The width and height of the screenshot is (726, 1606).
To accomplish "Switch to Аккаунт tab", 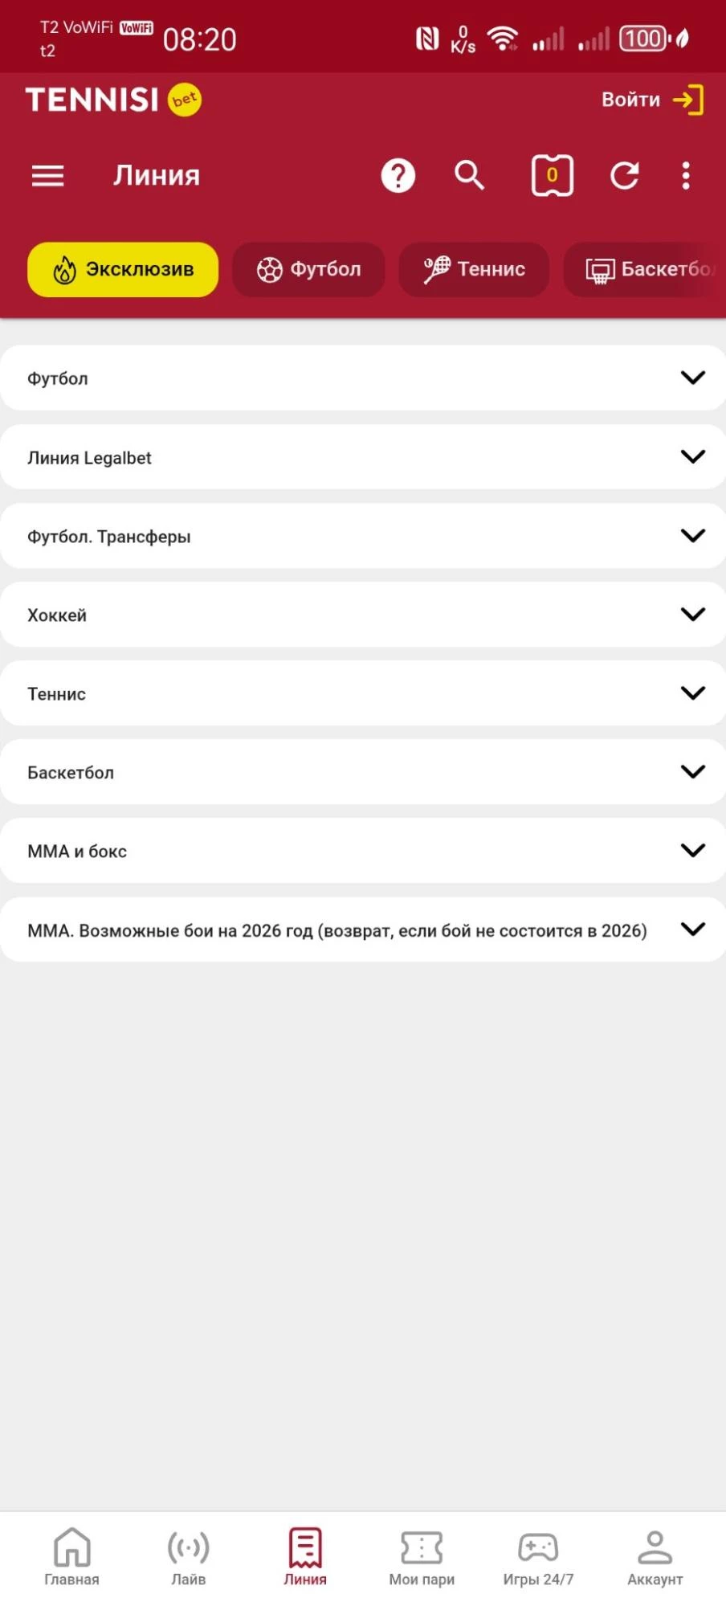I will click(x=655, y=1556).
